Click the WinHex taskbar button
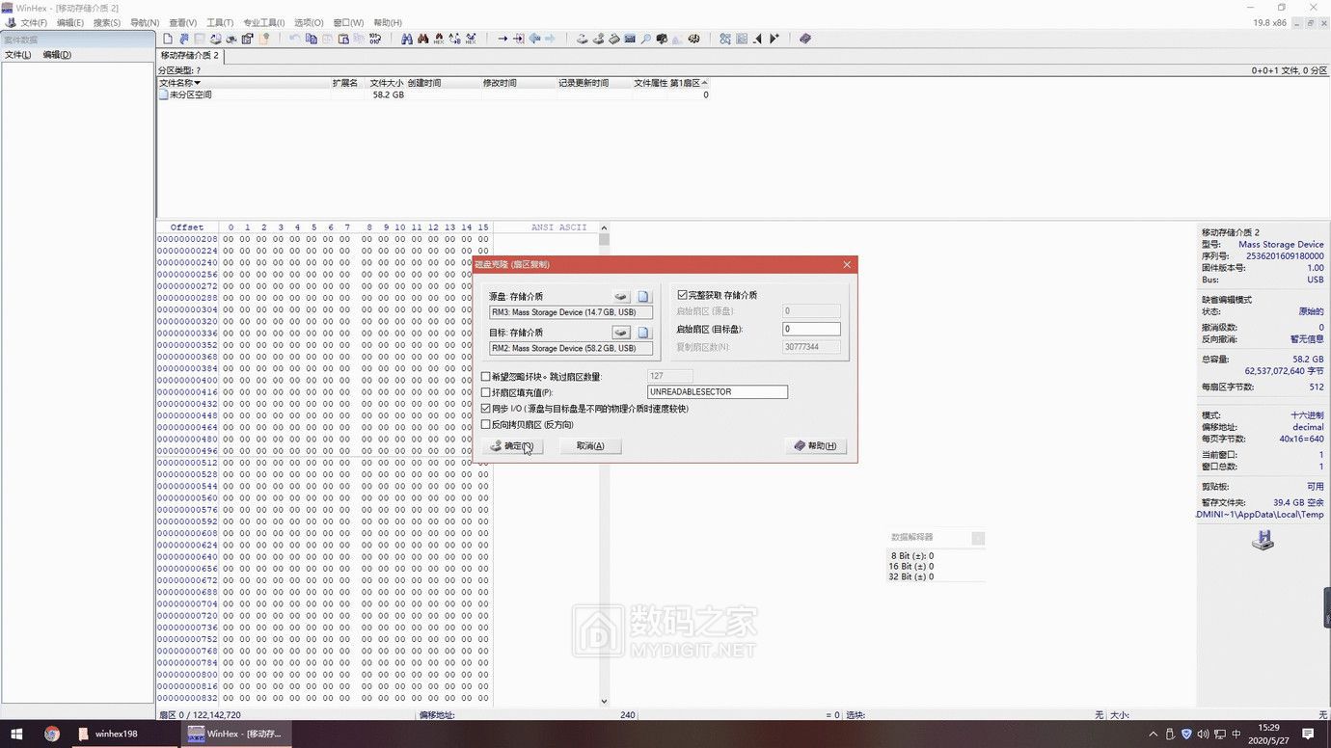This screenshot has height=748, width=1331. click(235, 734)
